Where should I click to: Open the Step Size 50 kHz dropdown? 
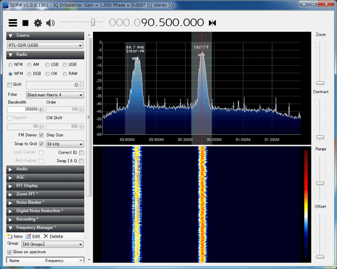(x=65, y=144)
